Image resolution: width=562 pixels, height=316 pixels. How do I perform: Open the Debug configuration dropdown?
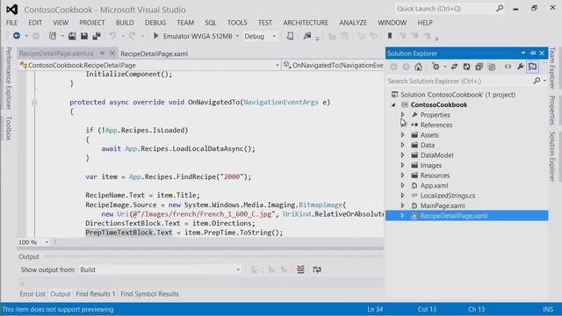click(274, 36)
